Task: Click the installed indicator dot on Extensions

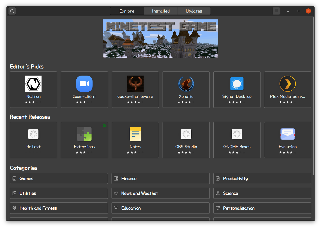Action: (104, 126)
